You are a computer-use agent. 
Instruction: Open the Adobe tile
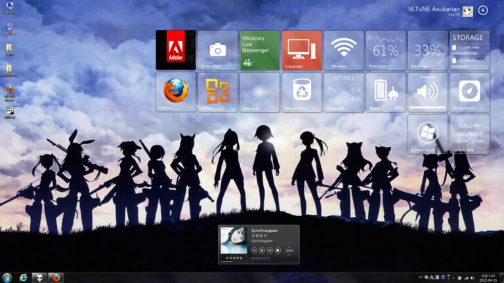coord(175,50)
